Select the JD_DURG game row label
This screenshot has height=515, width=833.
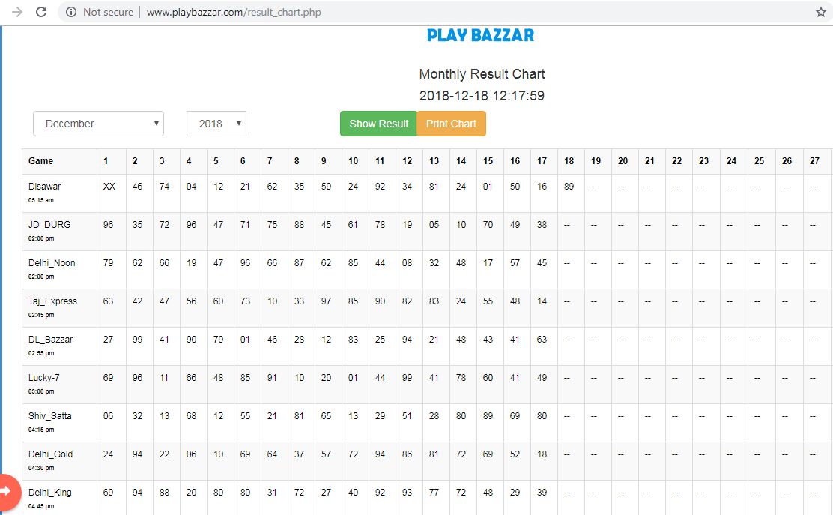click(x=49, y=224)
